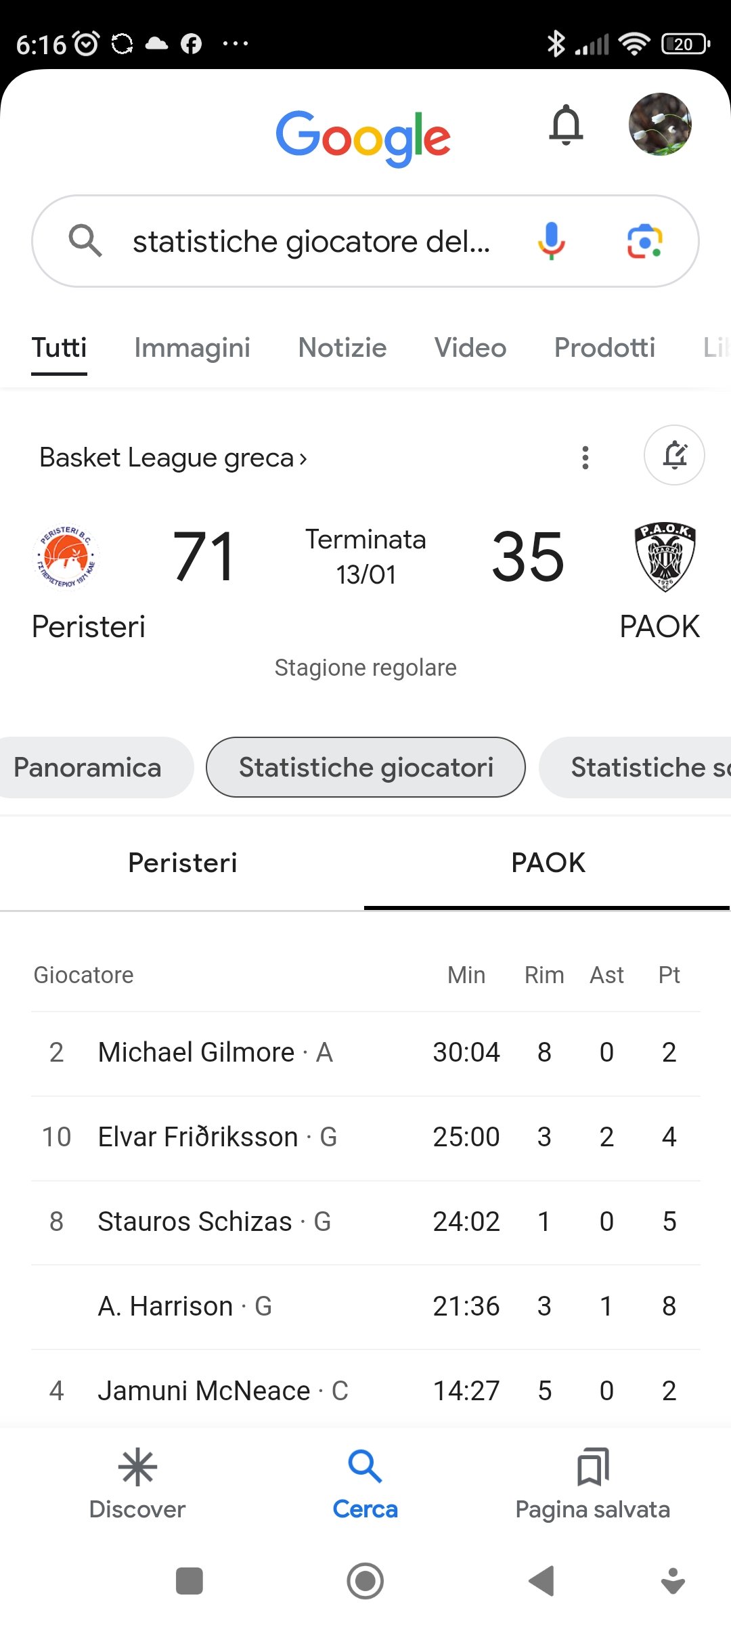The height and width of the screenshot is (1625, 731).
Task: Open the three-dot match options menu
Action: coord(585,458)
